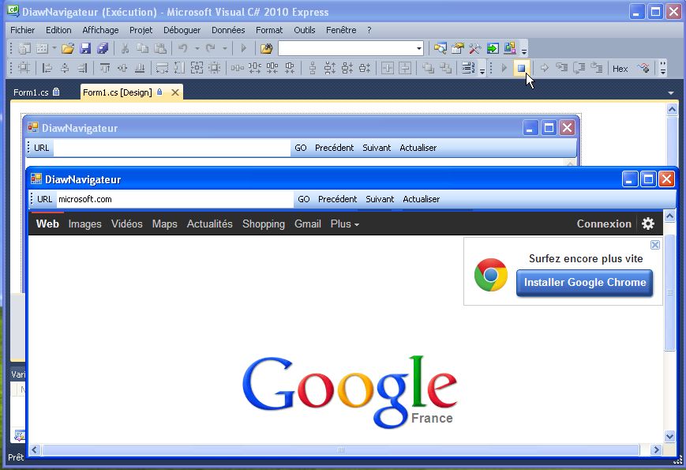Click the green arrow Start Page icon
The image size is (686, 470).
coord(493,48)
